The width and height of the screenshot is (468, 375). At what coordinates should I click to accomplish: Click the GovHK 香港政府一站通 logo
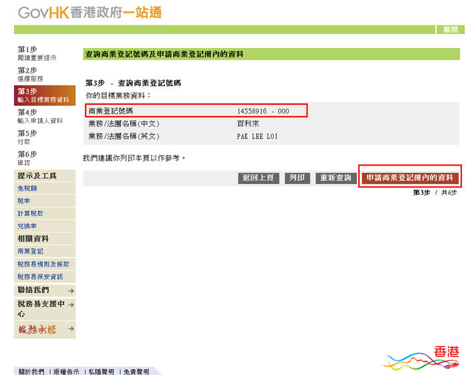(90, 13)
